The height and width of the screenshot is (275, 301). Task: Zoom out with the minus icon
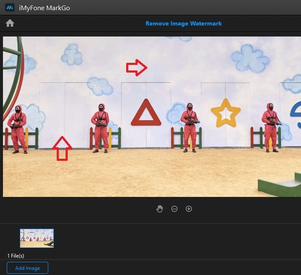pyautogui.click(x=174, y=209)
